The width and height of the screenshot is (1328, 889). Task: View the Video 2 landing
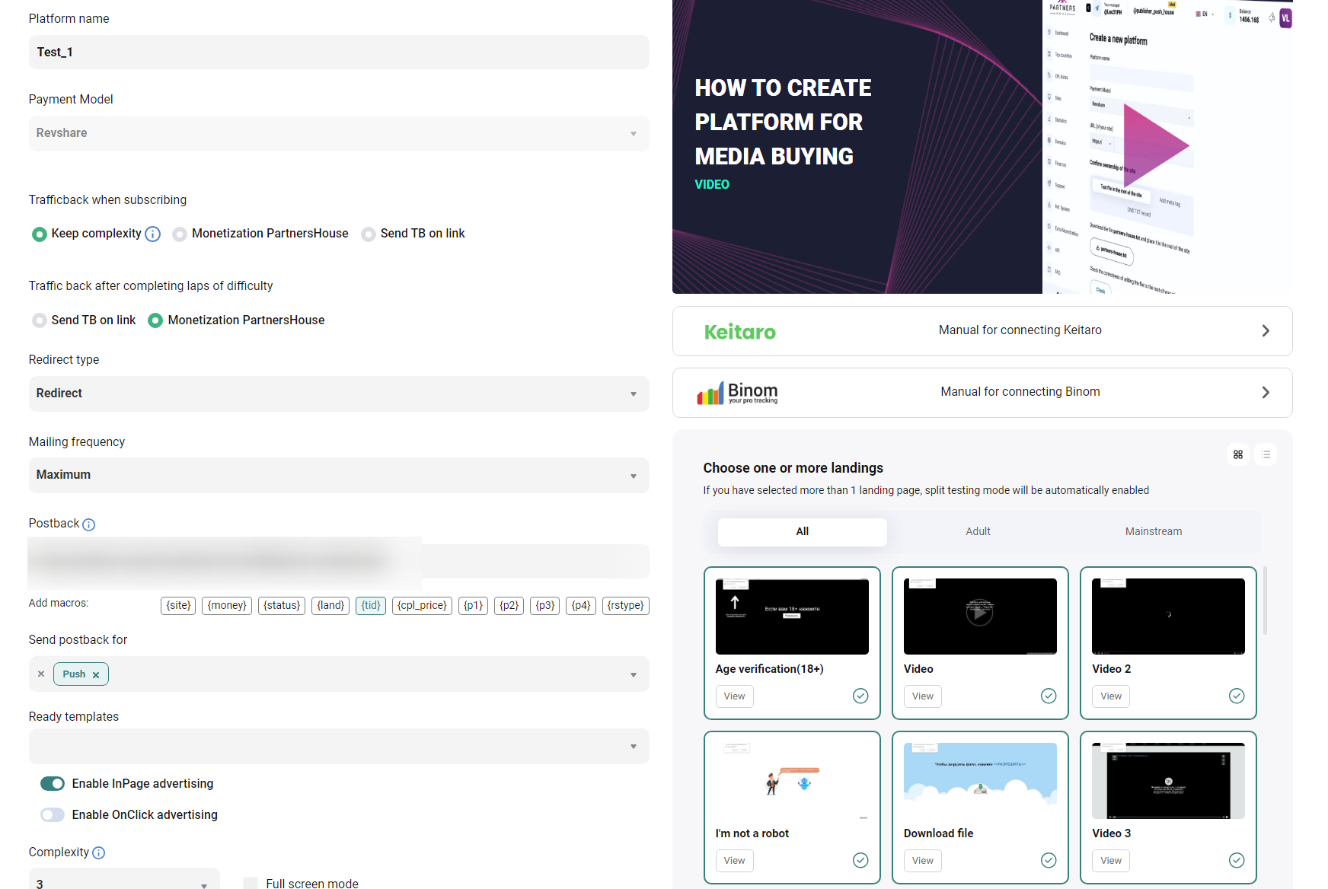tap(1111, 696)
